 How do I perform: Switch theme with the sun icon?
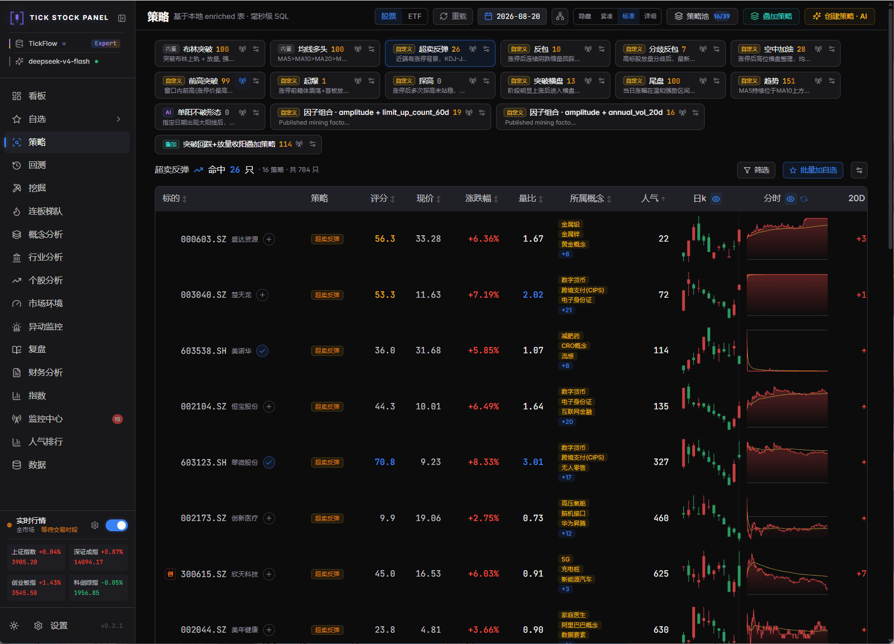(14, 626)
